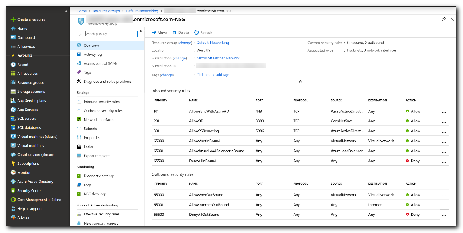Open All services list
Image resolution: width=463 pixels, height=233 pixels.
26,47
